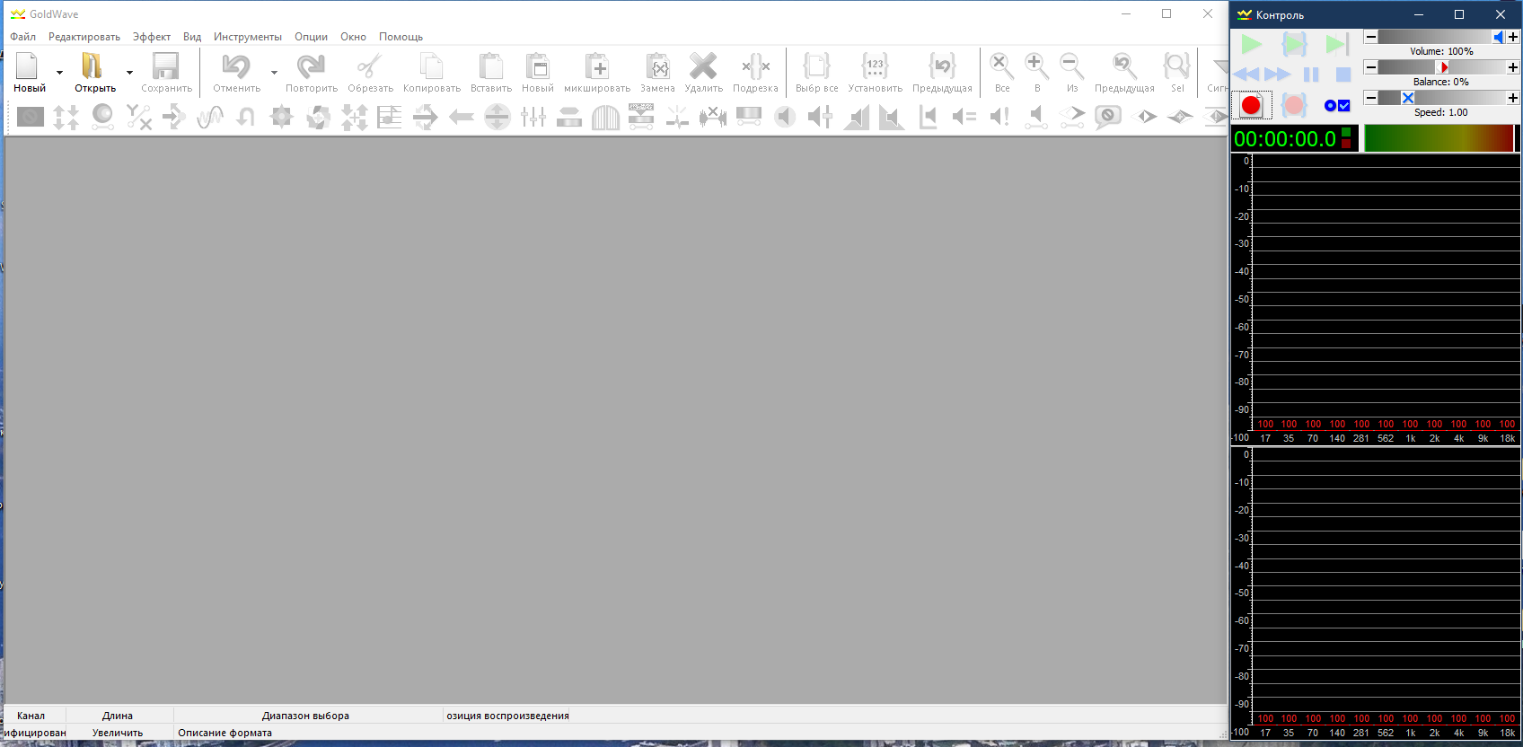The image size is (1523, 747).
Task: Click the blue circle radio indicator
Action: (x=1330, y=106)
